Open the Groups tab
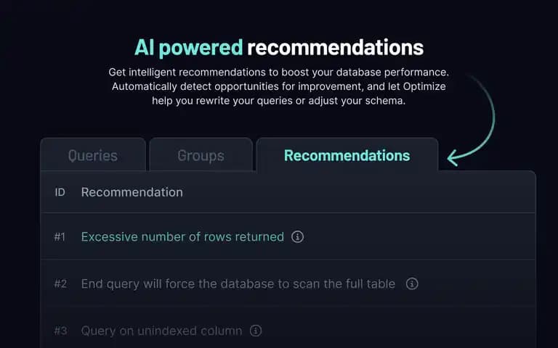This screenshot has height=348, width=558. 201,155
